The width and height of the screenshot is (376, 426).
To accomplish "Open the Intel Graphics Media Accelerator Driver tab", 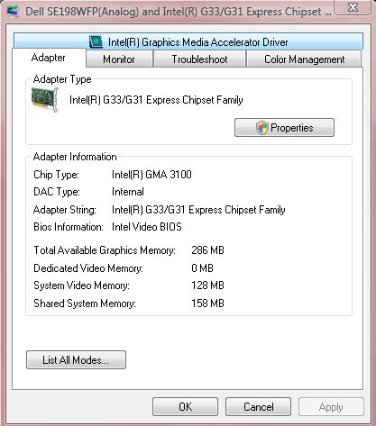I will pyautogui.click(x=188, y=41).
